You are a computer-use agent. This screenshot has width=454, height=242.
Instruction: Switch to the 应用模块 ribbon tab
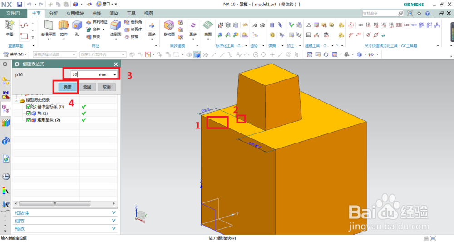tap(75, 13)
